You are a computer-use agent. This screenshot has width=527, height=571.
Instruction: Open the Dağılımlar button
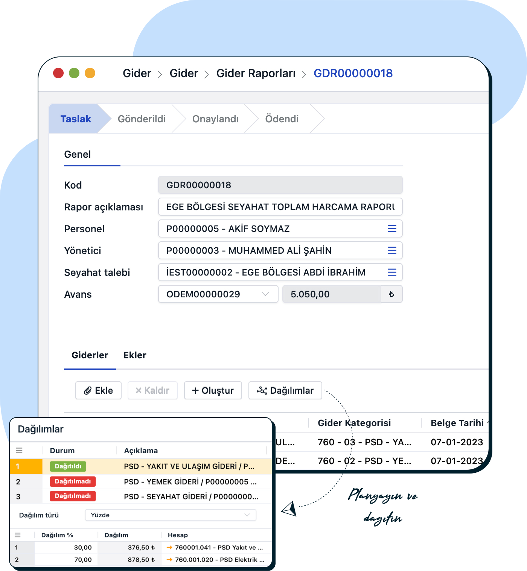coord(285,391)
